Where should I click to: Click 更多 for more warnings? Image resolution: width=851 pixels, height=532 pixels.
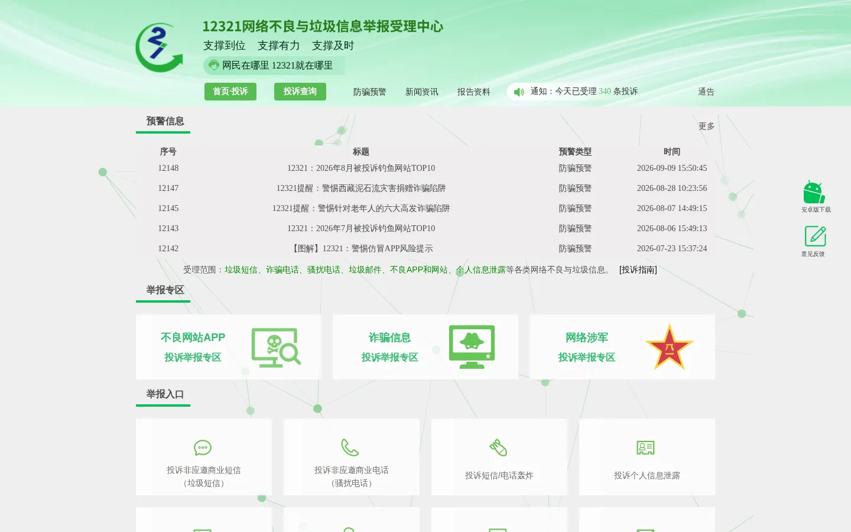(706, 126)
